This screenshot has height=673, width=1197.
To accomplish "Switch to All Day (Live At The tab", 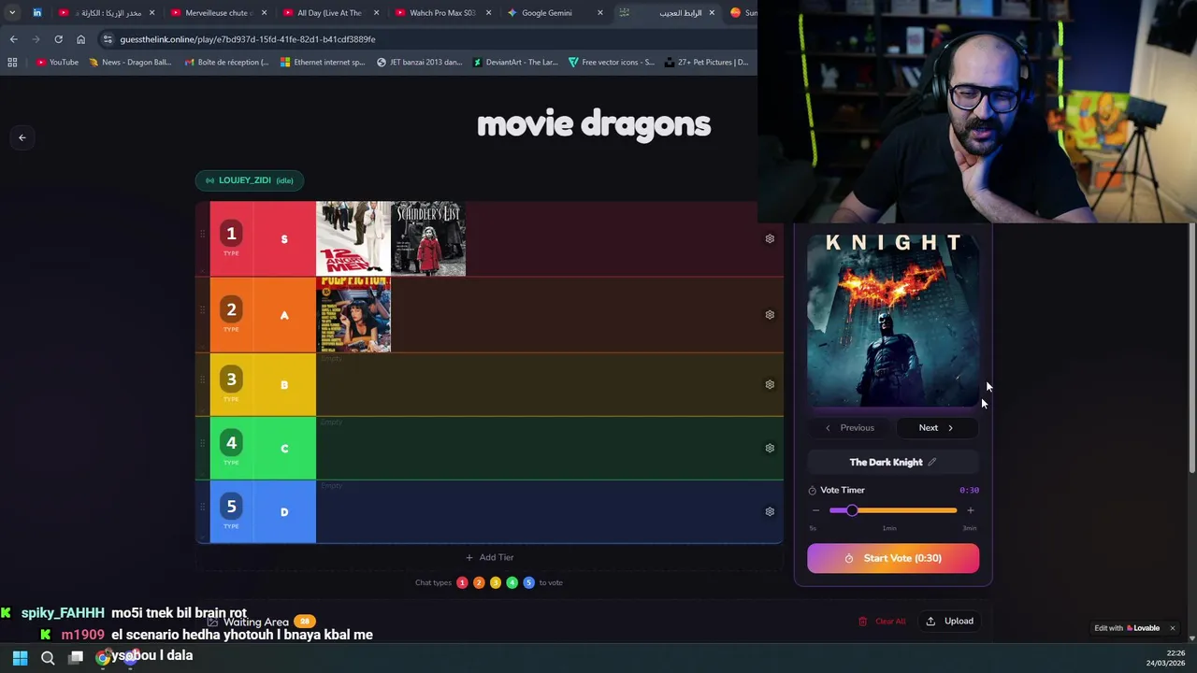I will tap(329, 13).
